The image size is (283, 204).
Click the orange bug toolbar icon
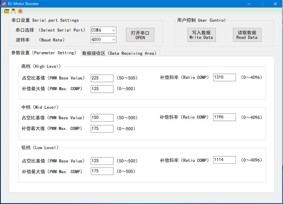click(20, 11)
